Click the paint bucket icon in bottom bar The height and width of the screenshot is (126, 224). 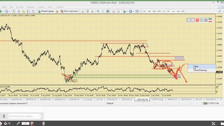6,123
